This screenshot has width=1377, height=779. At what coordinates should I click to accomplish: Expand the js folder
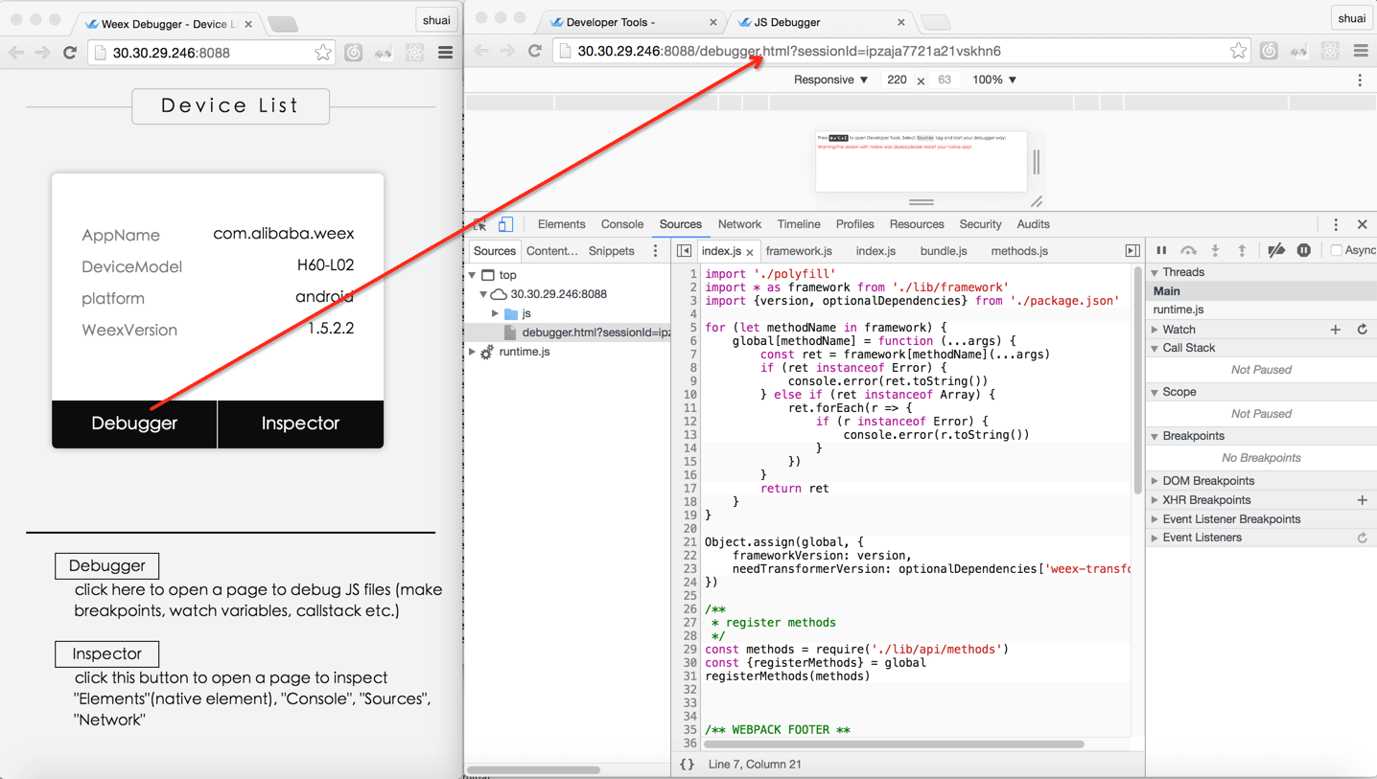coord(496,313)
